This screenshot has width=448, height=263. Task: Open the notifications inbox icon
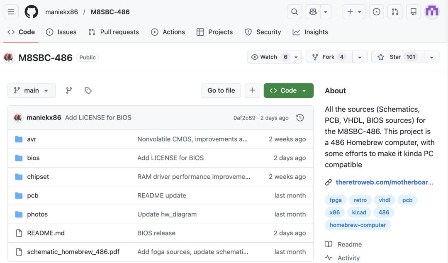pos(413,12)
